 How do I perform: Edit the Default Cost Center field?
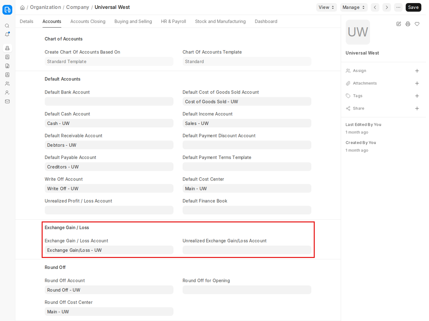[x=247, y=188]
